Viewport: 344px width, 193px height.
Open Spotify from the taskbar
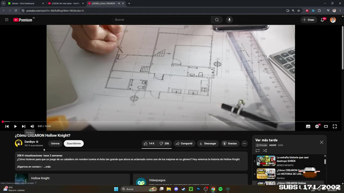tap(220, 189)
